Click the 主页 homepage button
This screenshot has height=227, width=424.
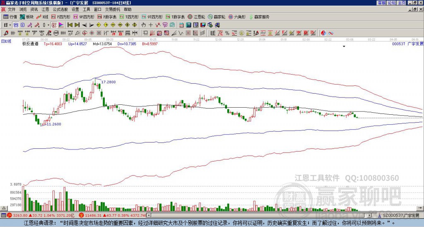pos(402,2)
